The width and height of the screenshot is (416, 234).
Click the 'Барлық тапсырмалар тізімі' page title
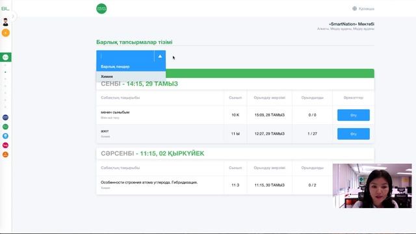click(135, 42)
